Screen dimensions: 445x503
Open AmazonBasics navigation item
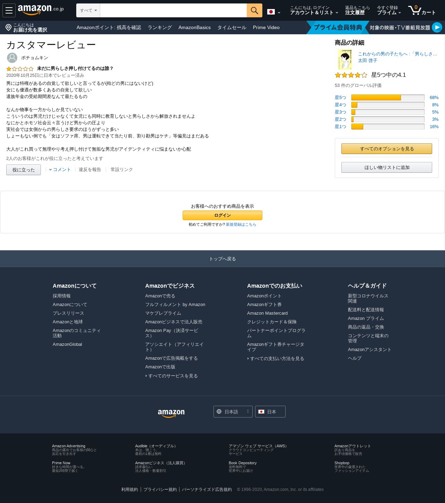tap(194, 27)
